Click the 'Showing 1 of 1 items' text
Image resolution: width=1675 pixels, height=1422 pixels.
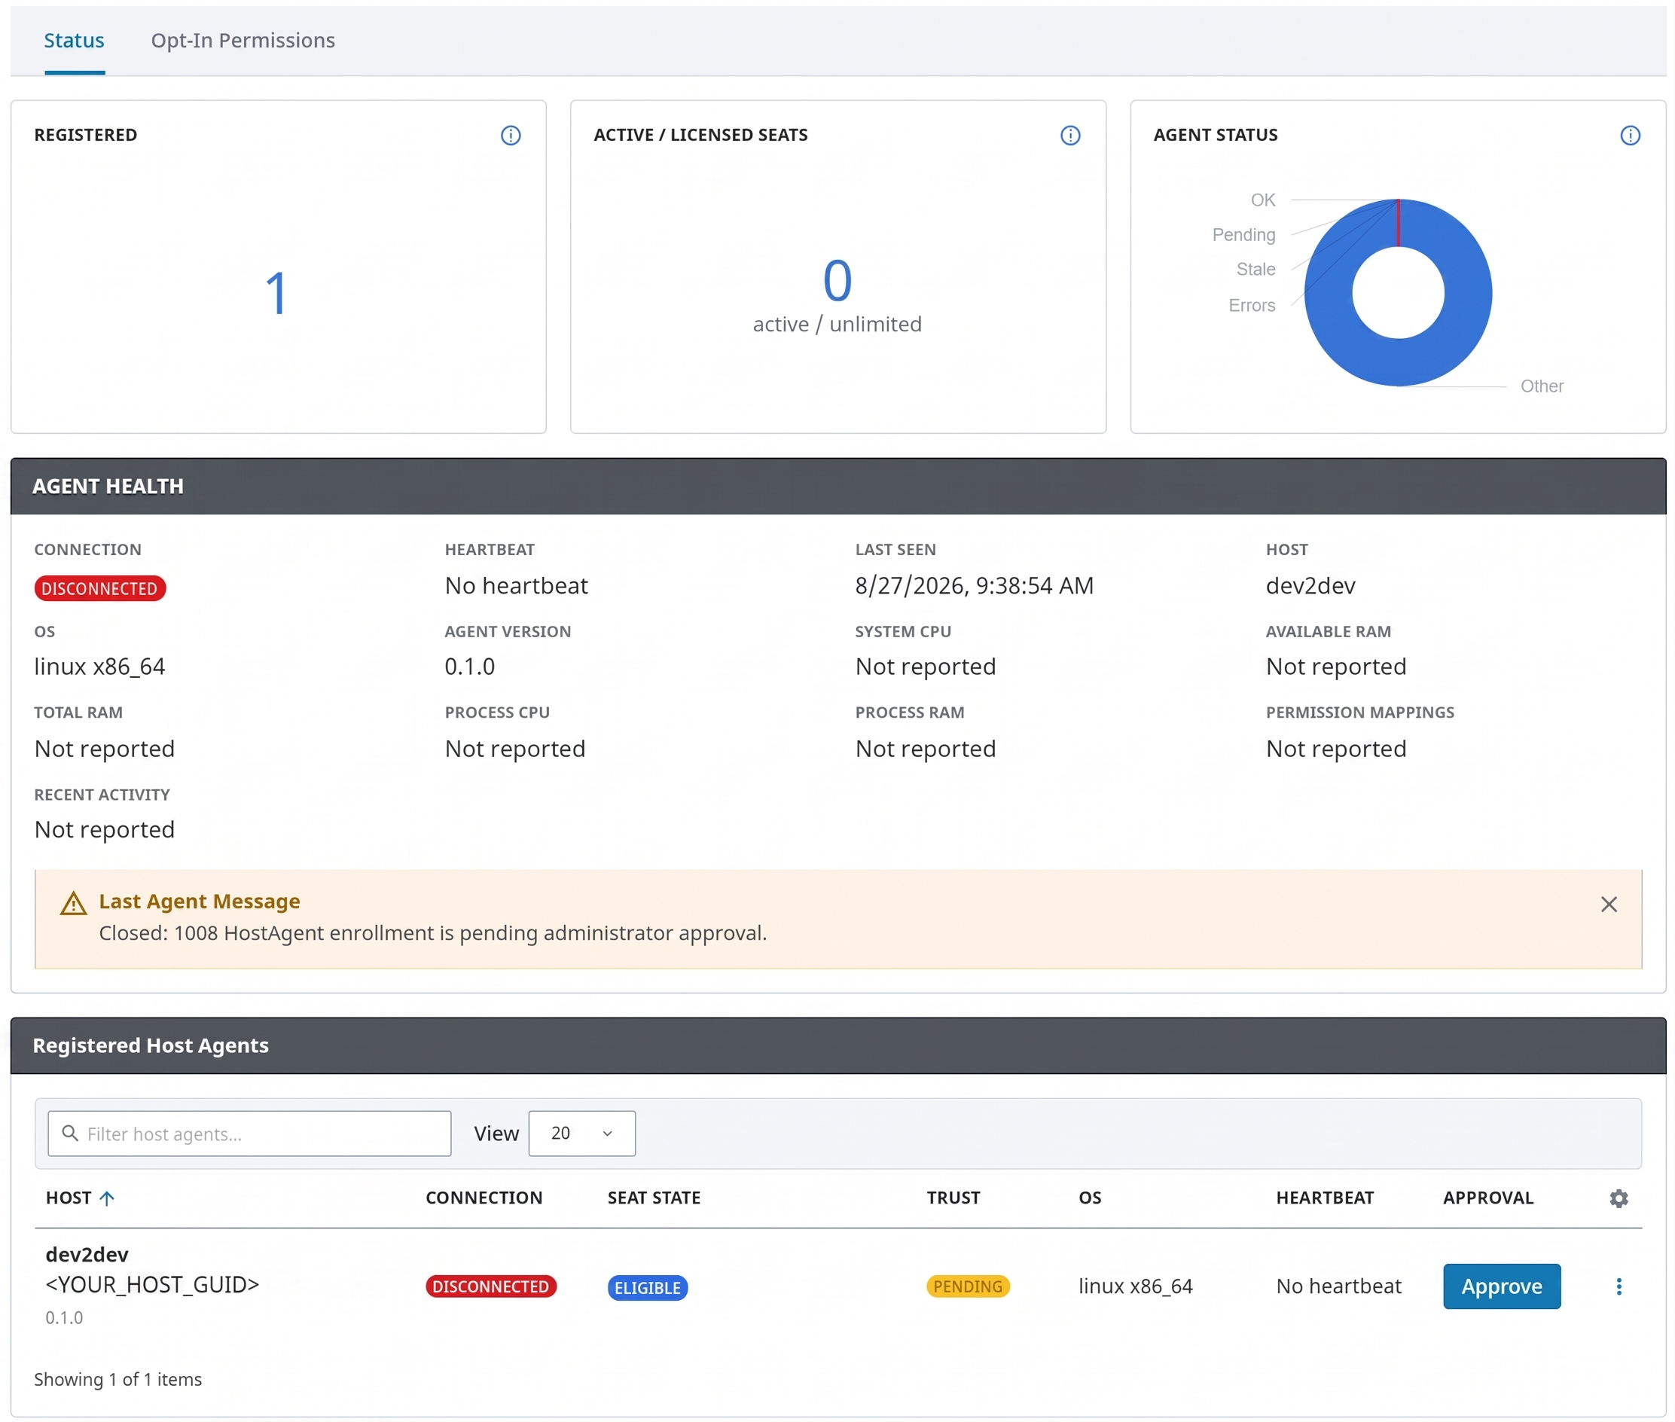(x=117, y=1378)
